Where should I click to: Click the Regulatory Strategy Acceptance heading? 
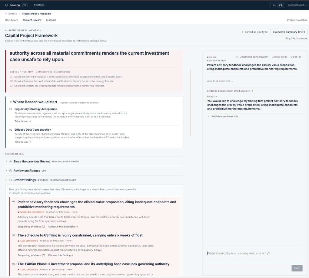point(36,109)
